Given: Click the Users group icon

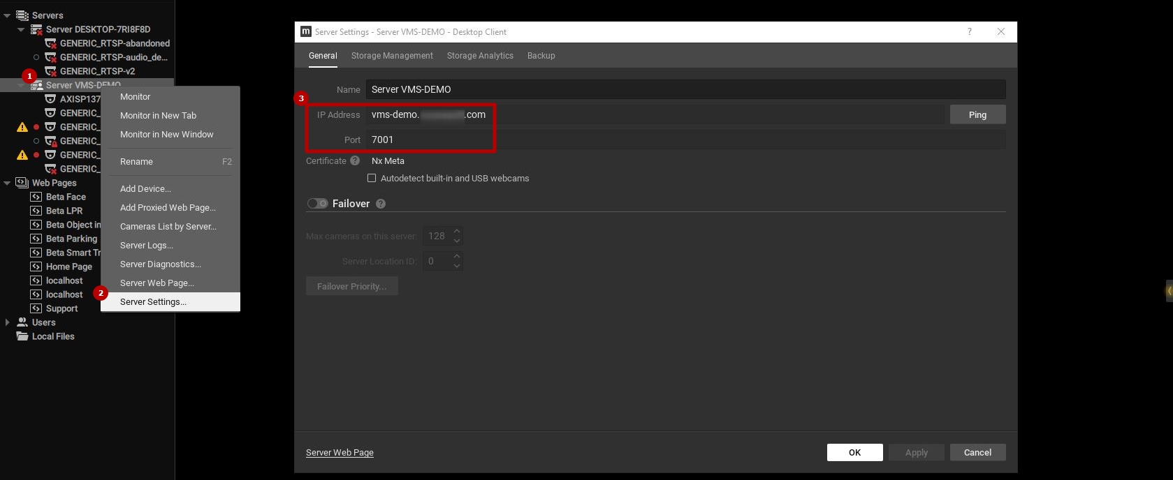Looking at the screenshot, I should [22, 322].
